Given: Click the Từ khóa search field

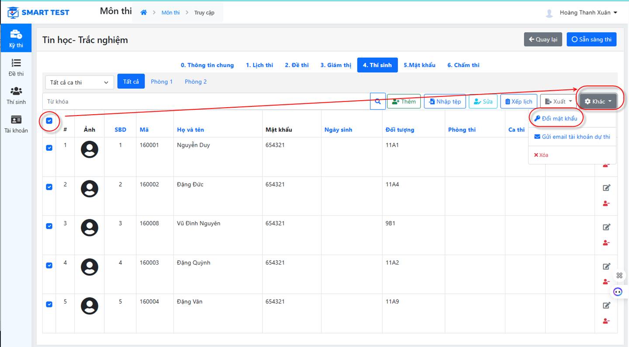Looking at the screenshot, I should coord(206,102).
